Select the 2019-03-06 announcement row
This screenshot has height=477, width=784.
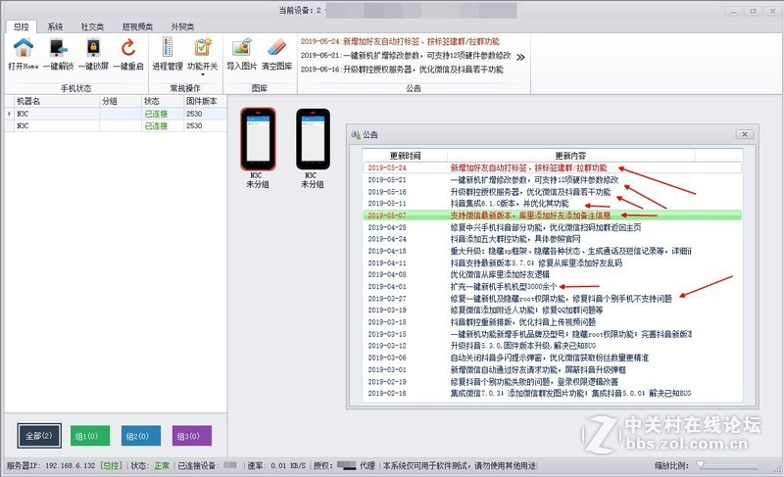(x=552, y=358)
